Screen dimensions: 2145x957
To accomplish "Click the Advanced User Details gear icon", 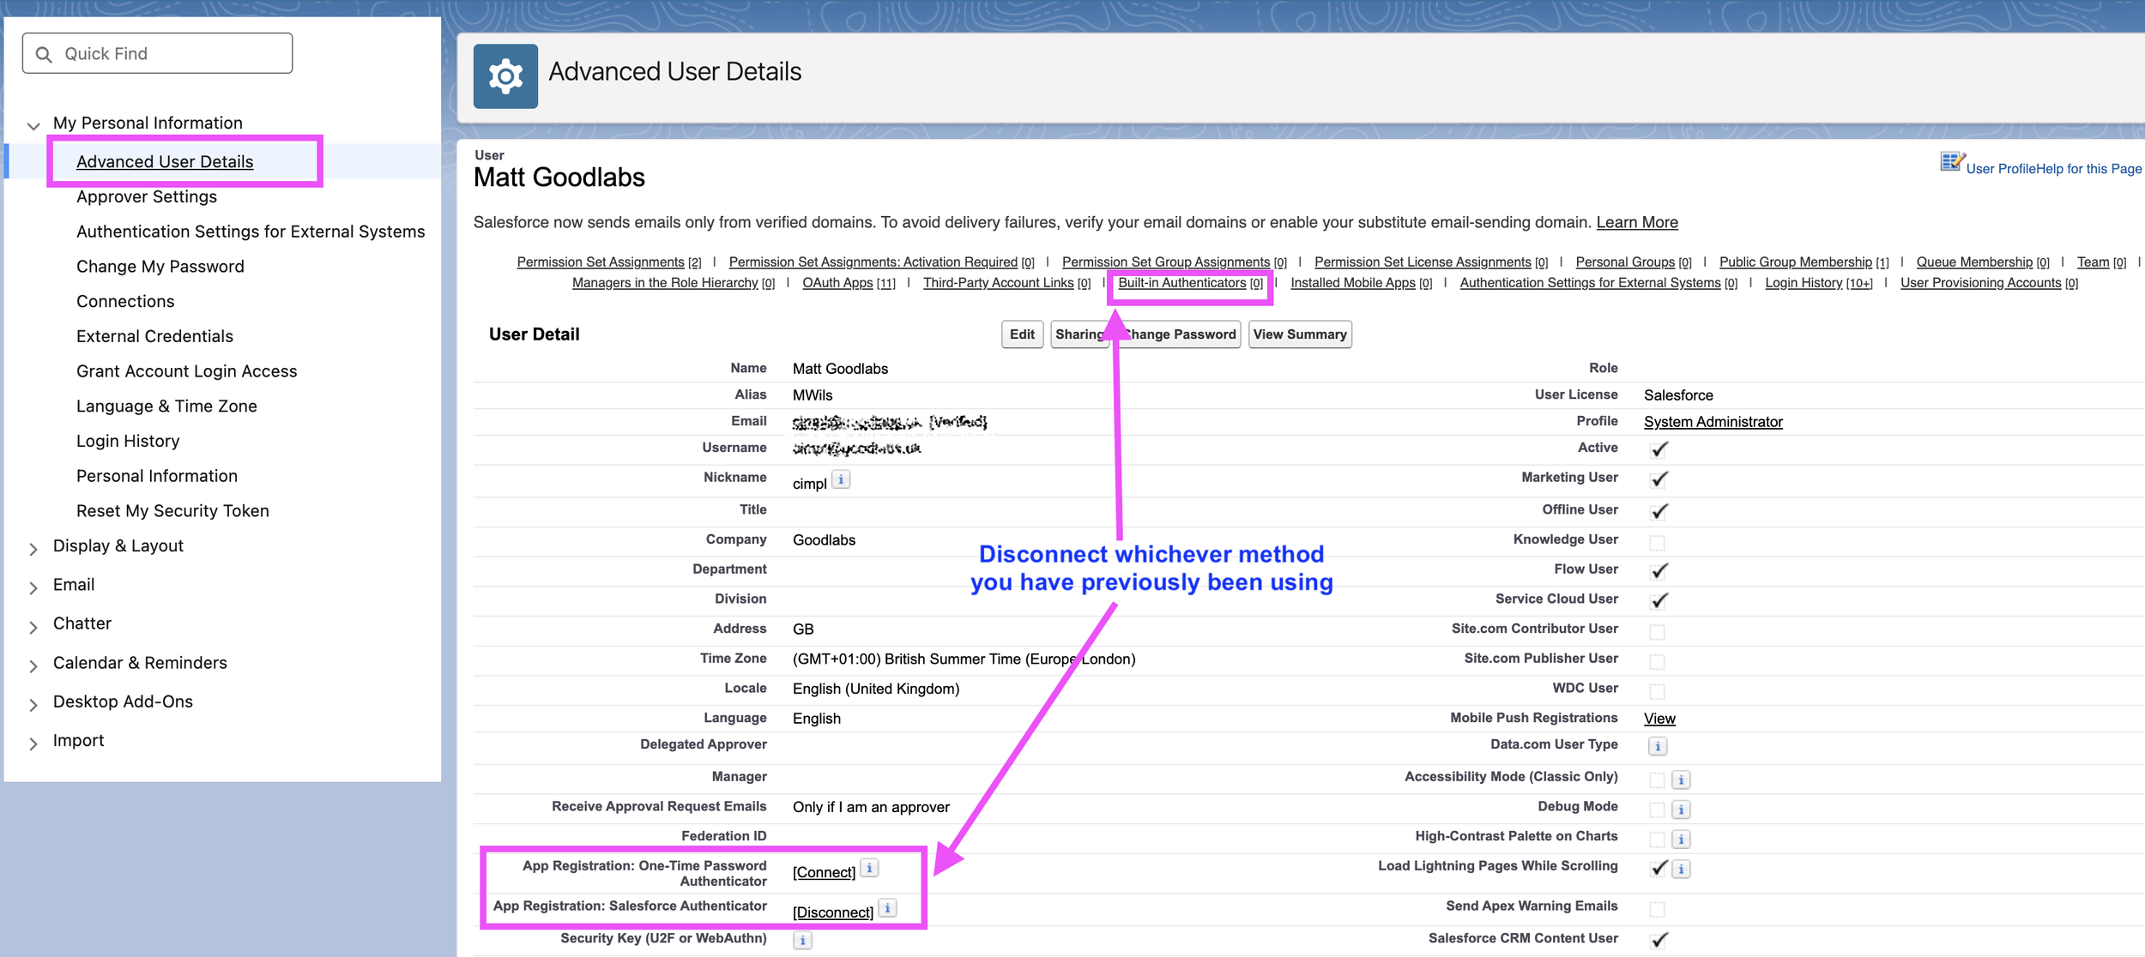I will pyautogui.click(x=505, y=76).
